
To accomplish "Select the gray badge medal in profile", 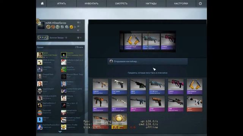I will point(62,27).
